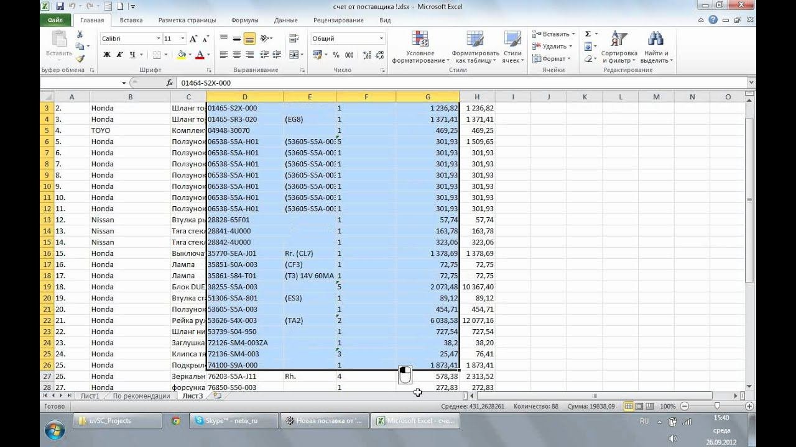
Task: Click the Новая поставка taskbar button
Action: [x=323, y=420]
